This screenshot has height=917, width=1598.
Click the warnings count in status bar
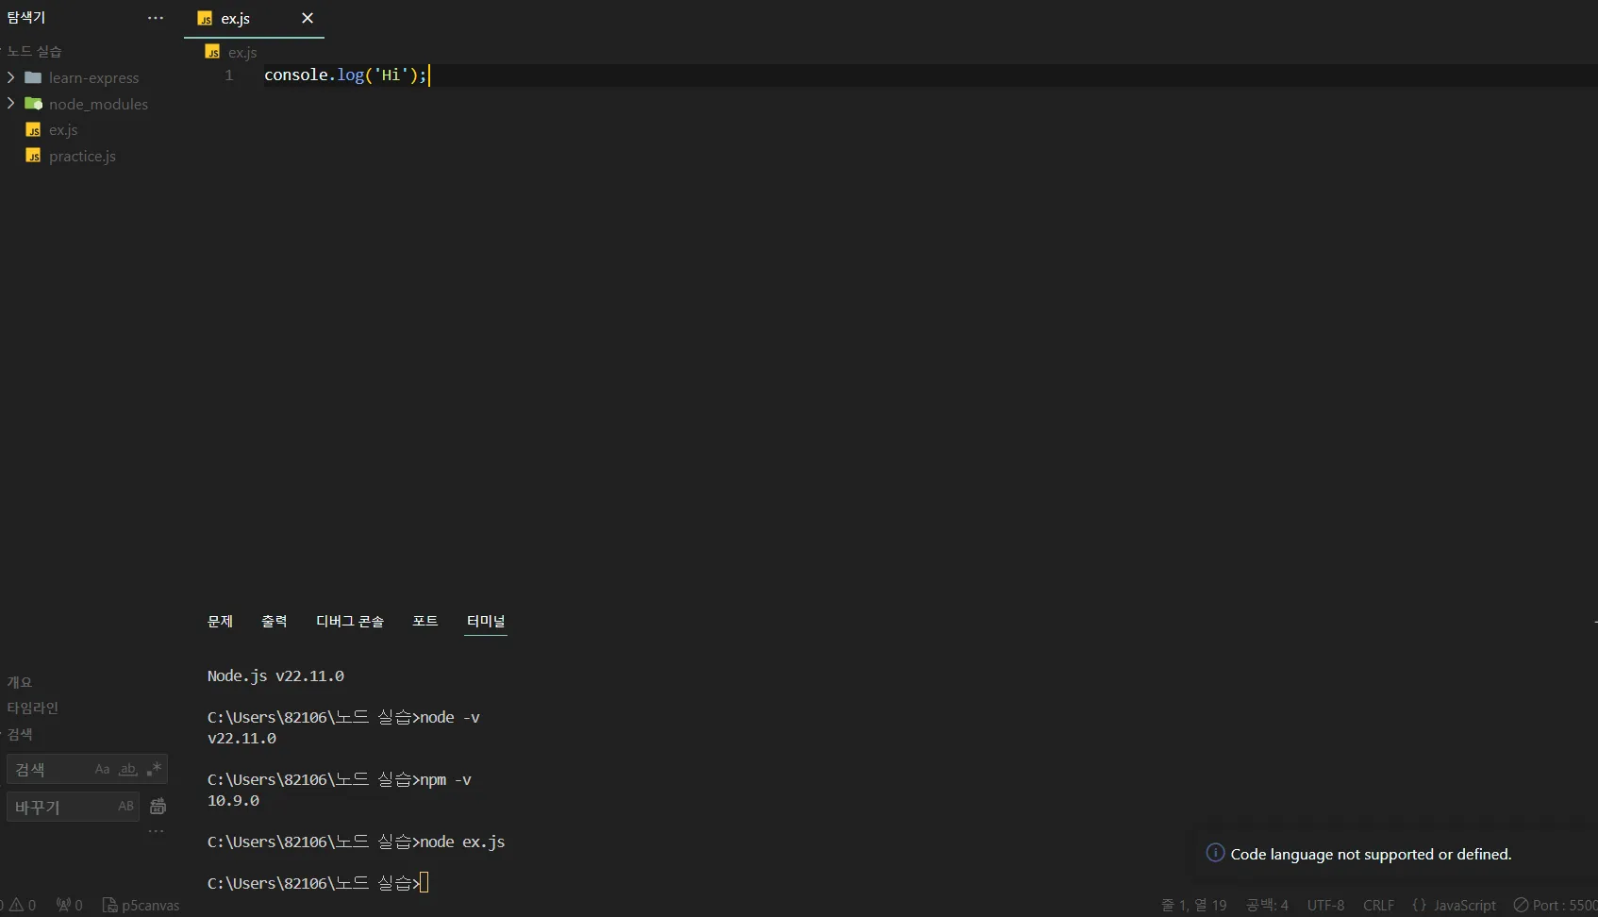(x=23, y=905)
